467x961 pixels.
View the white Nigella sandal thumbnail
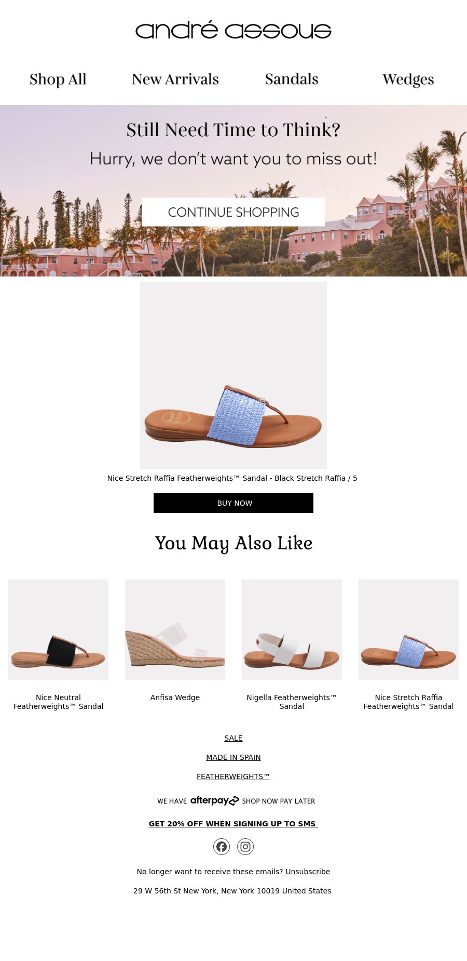292,629
